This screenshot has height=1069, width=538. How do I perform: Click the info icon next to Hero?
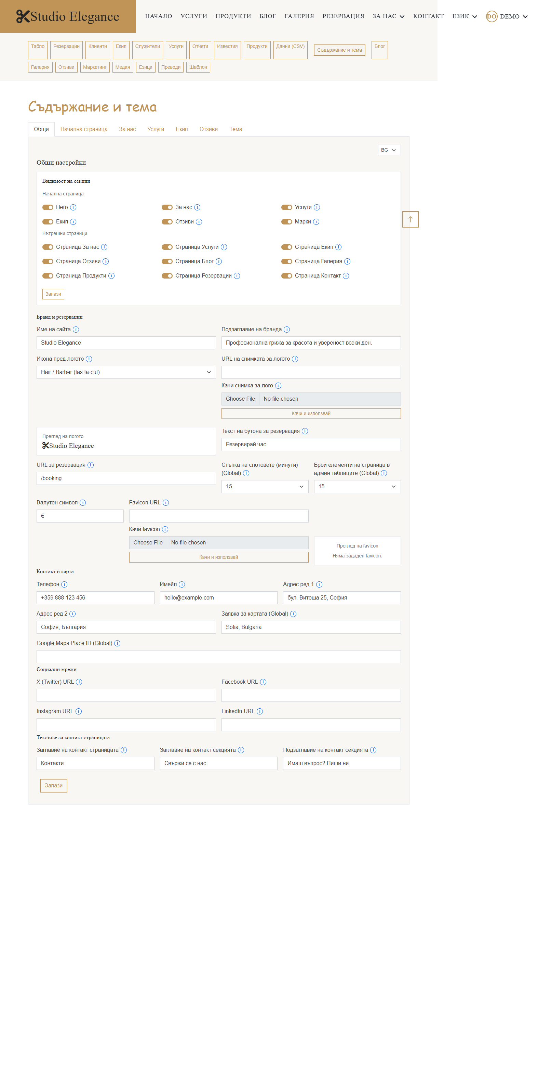point(73,207)
